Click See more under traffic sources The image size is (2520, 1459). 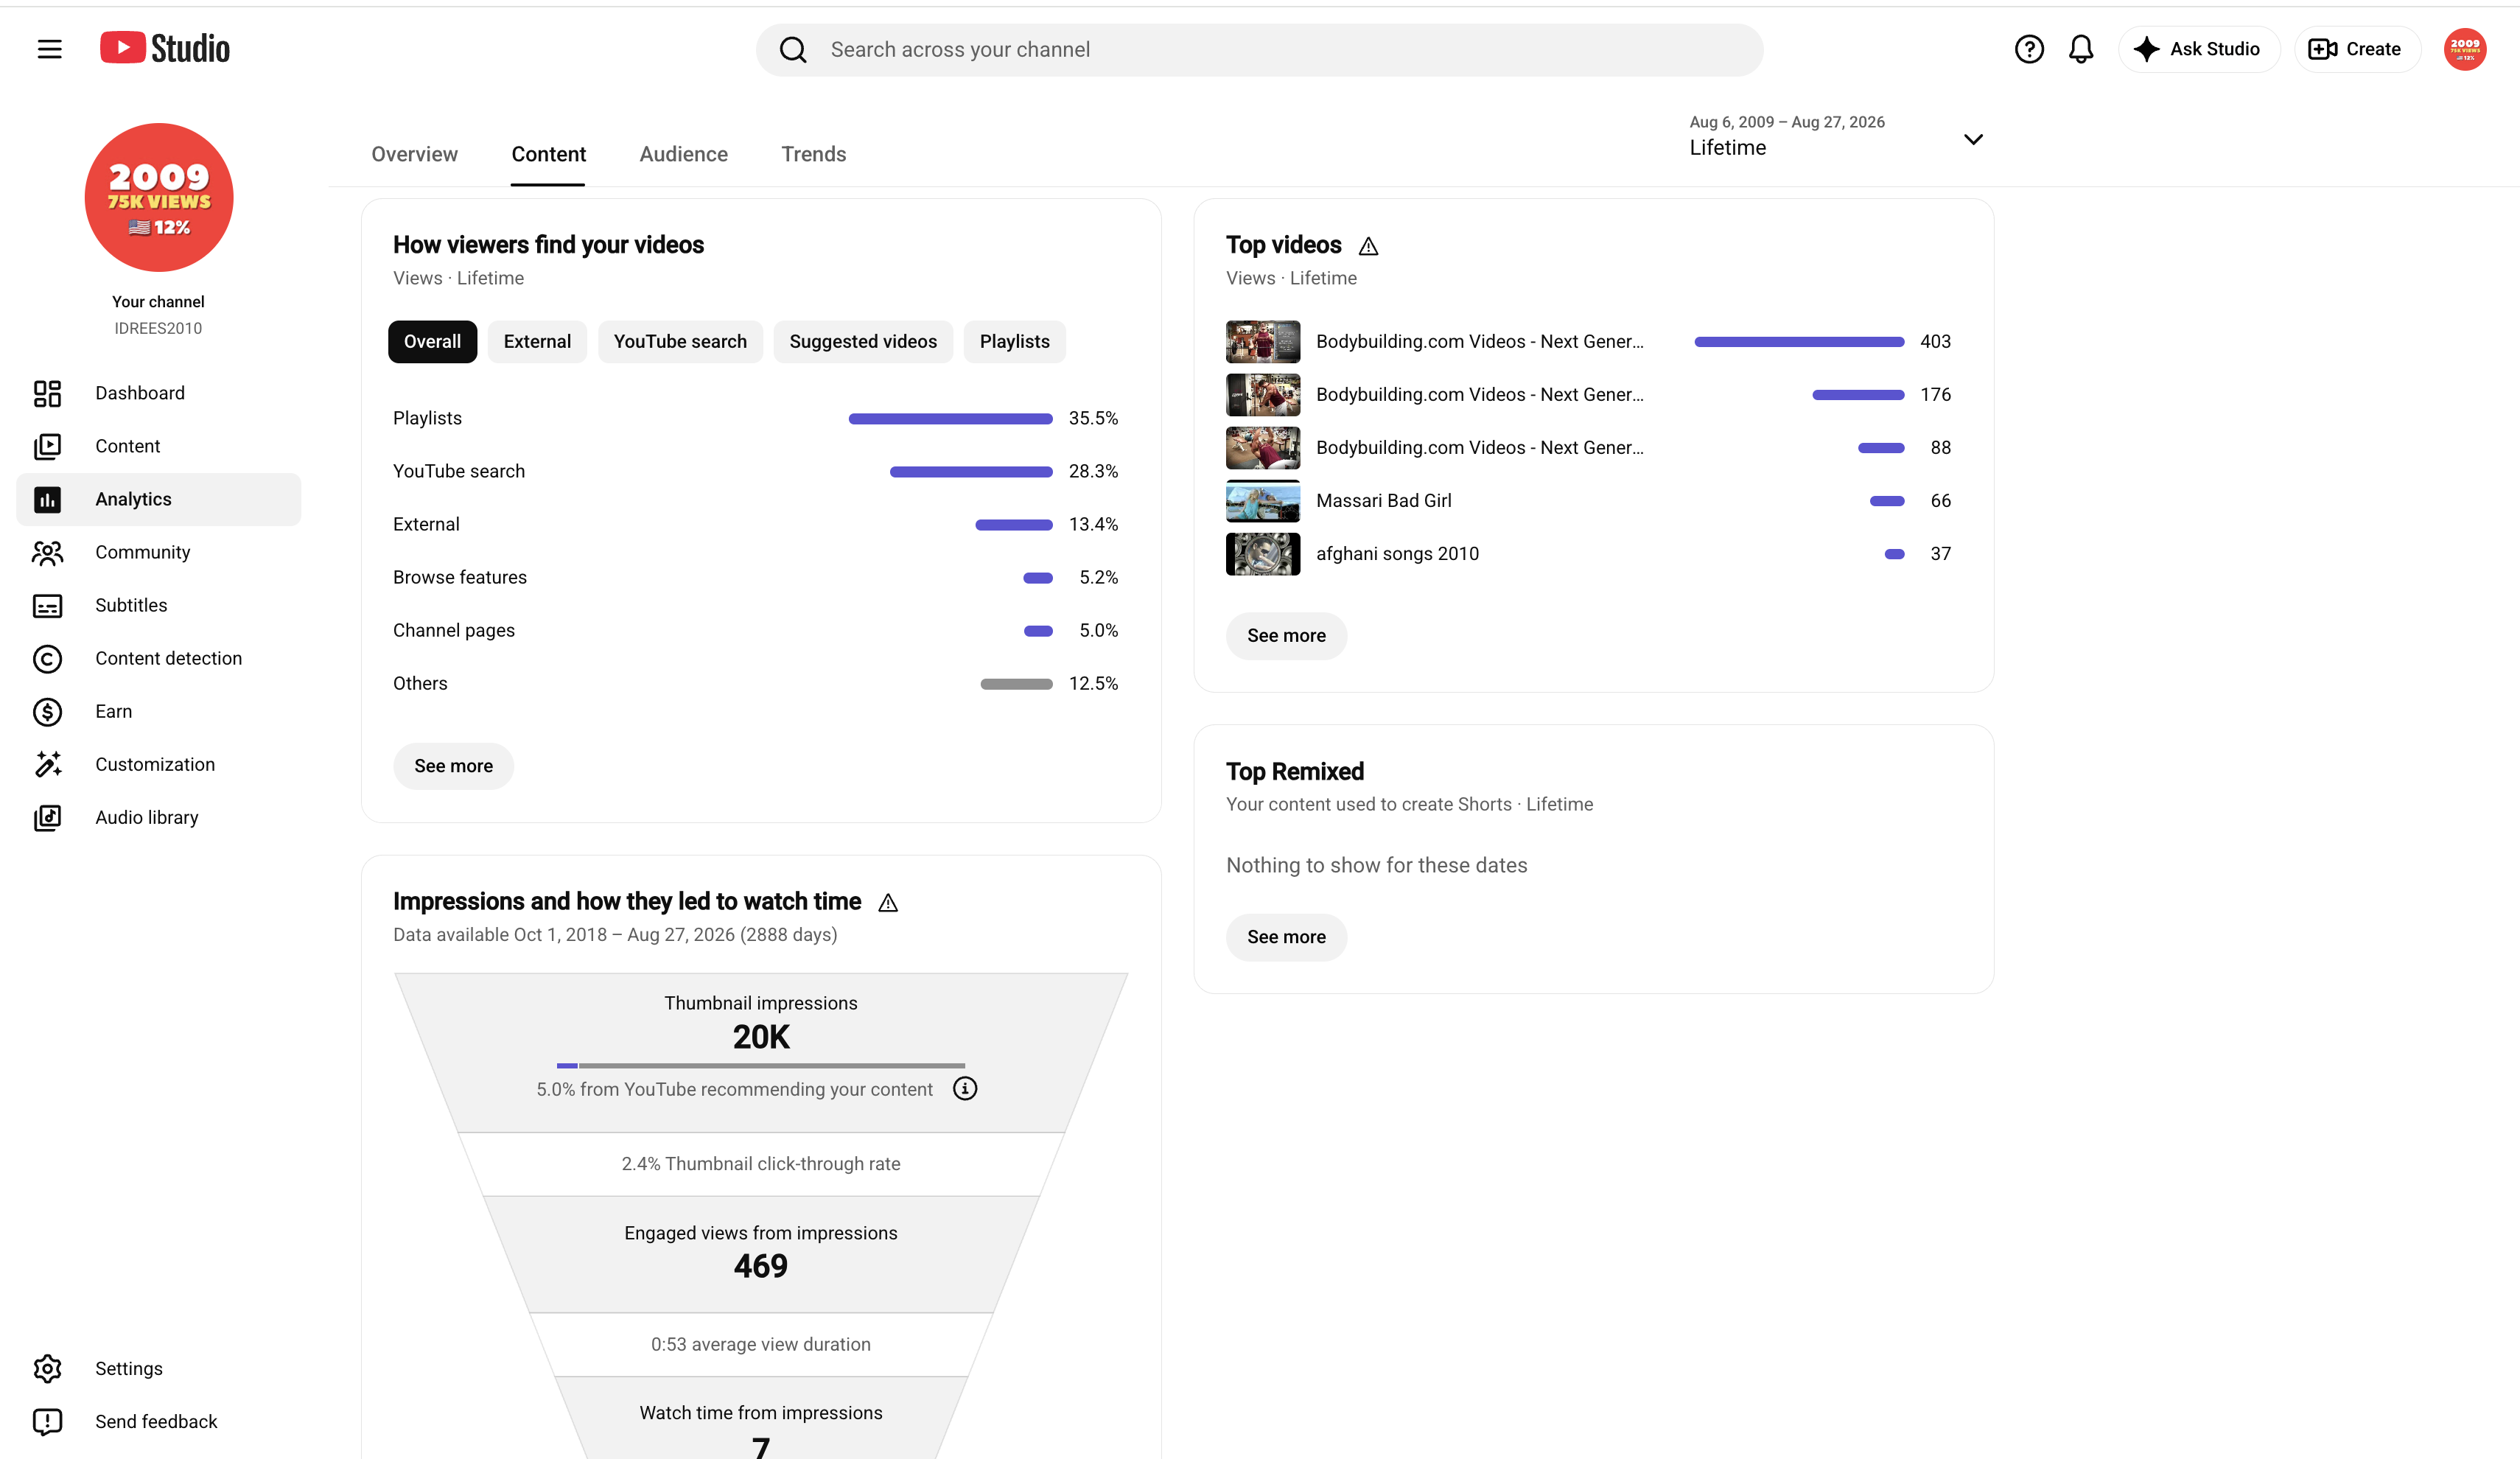[453, 766]
